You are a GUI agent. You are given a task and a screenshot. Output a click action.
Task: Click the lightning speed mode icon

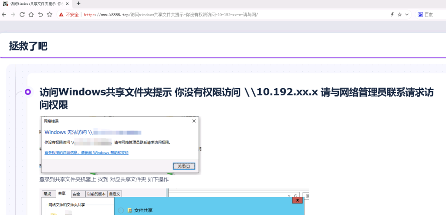click(x=392, y=14)
